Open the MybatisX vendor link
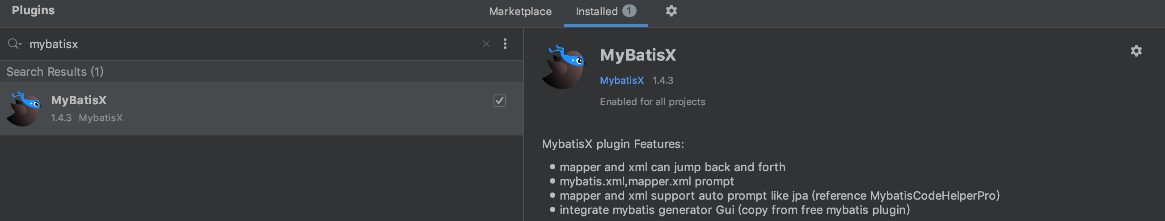 621,80
